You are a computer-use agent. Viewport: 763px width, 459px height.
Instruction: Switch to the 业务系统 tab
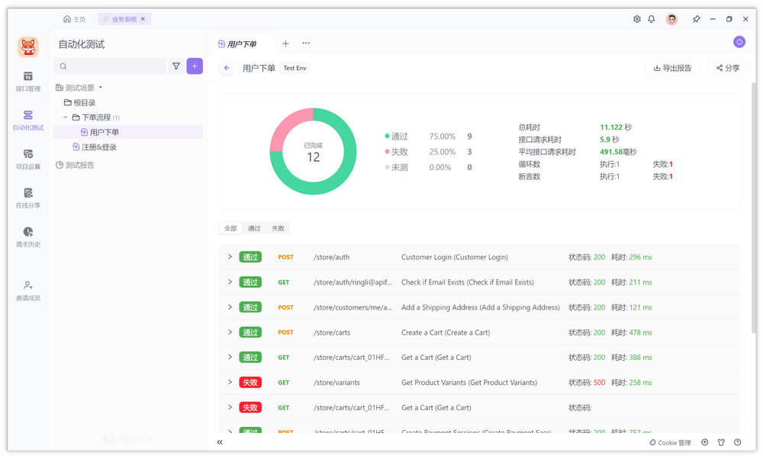click(124, 19)
